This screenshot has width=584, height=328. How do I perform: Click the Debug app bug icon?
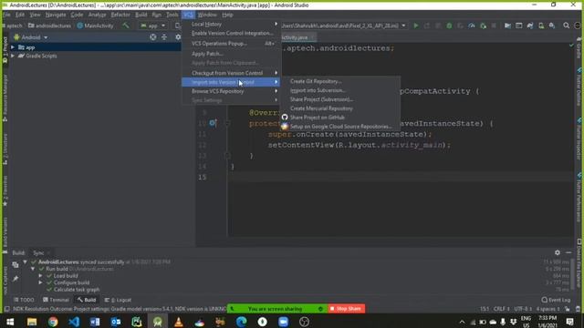pos(449,26)
